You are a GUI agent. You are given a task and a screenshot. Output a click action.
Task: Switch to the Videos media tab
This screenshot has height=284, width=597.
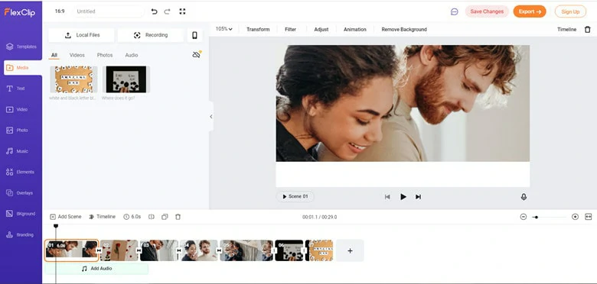tap(77, 55)
